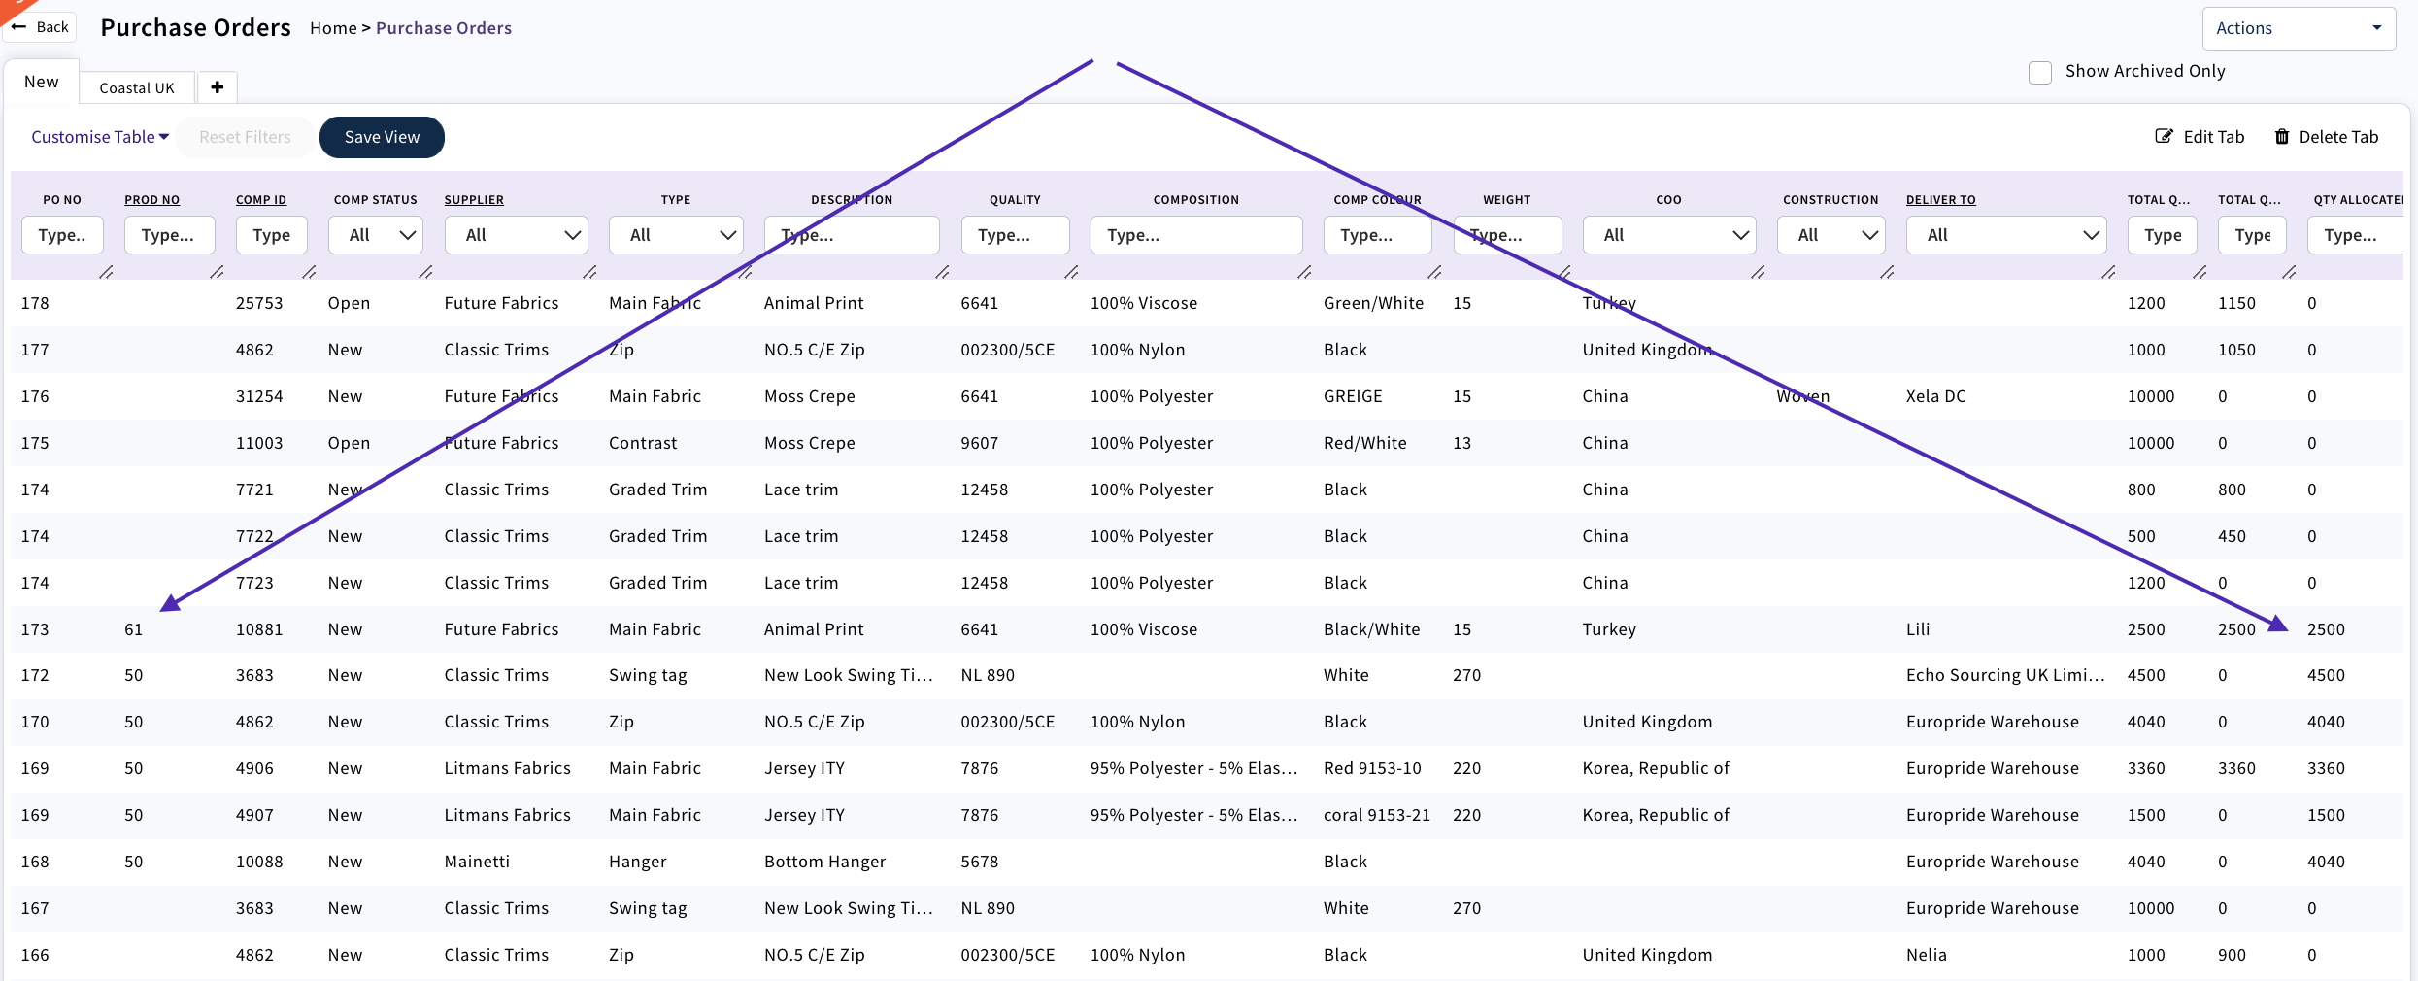The height and width of the screenshot is (981, 2418).
Task: Sort by the PROD NO column header
Action: (152, 200)
